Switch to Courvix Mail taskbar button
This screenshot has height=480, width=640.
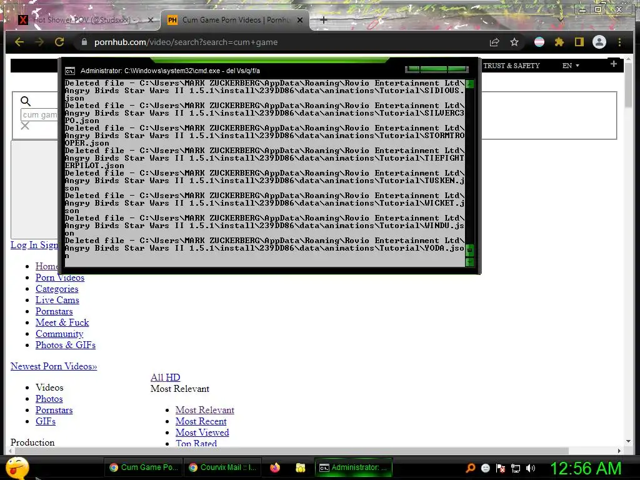223,467
